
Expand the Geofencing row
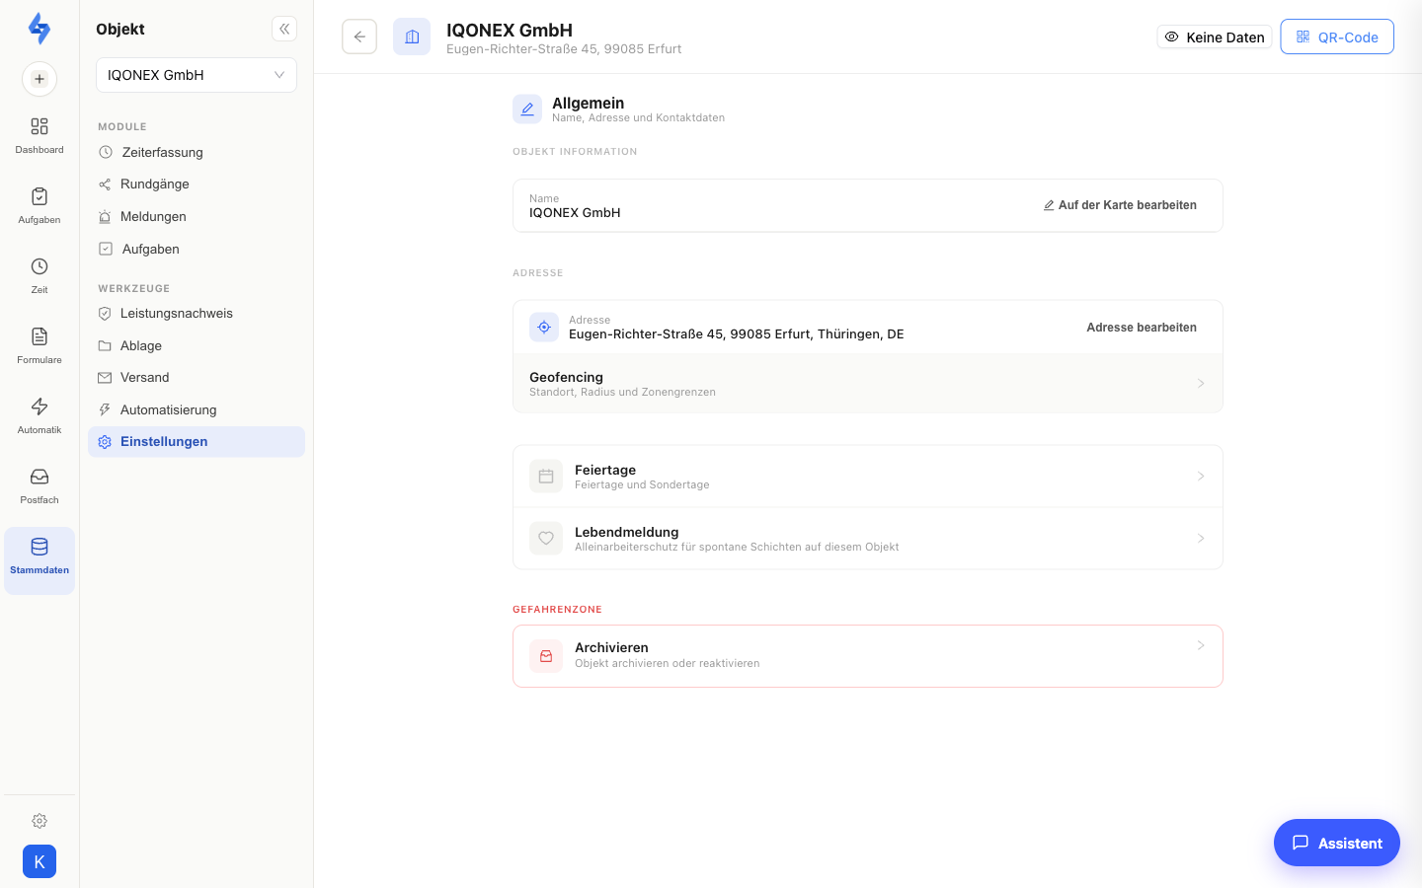868,384
